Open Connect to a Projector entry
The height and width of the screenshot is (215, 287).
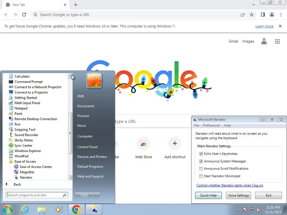pos(31,92)
